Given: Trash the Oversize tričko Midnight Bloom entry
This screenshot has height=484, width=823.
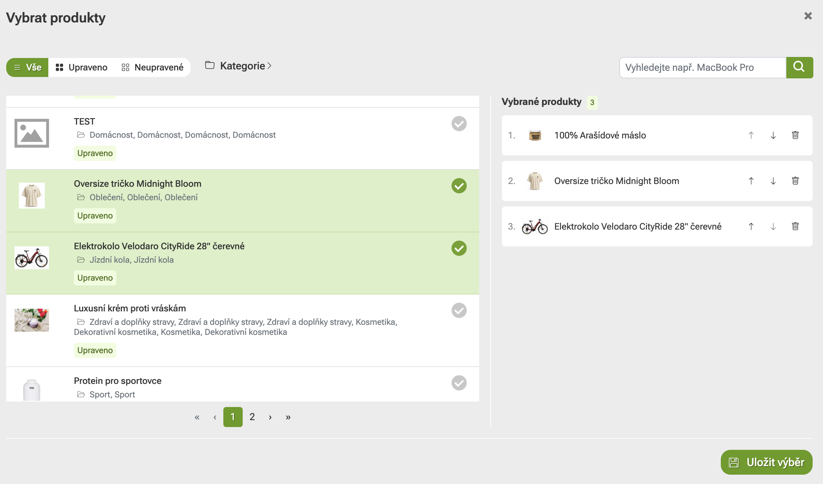Looking at the screenshot, I should pos(795,181).
